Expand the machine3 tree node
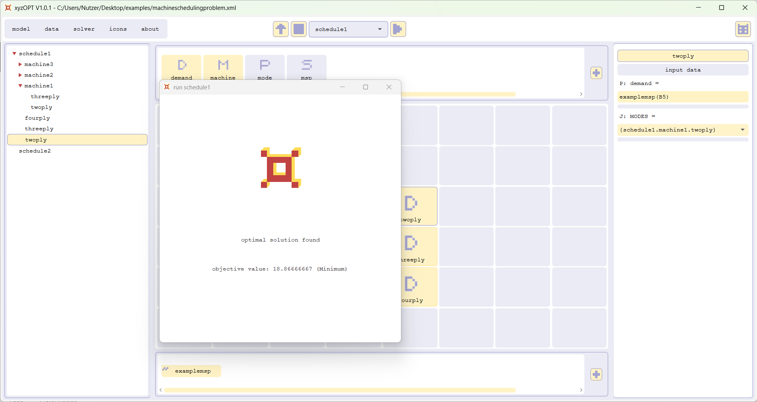Viewport: 757px width, 402px height. pos(20,64)
